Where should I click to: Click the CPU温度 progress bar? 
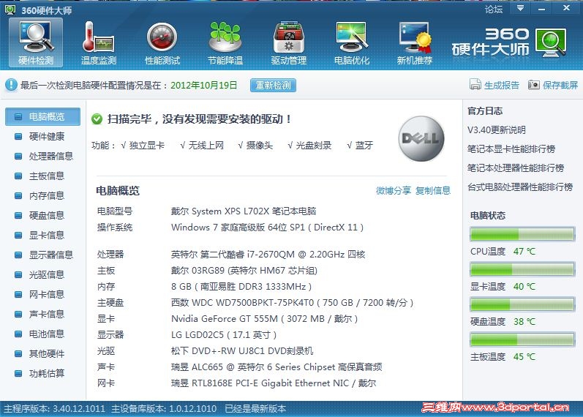pyautogui.click(x=522, y=234)
